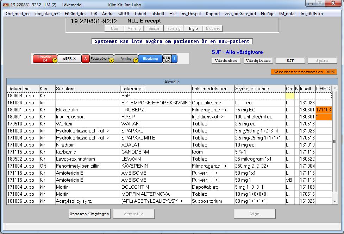Click the Spärr button
The height and width of the screenshot is (234, 344).
(322, 61)
